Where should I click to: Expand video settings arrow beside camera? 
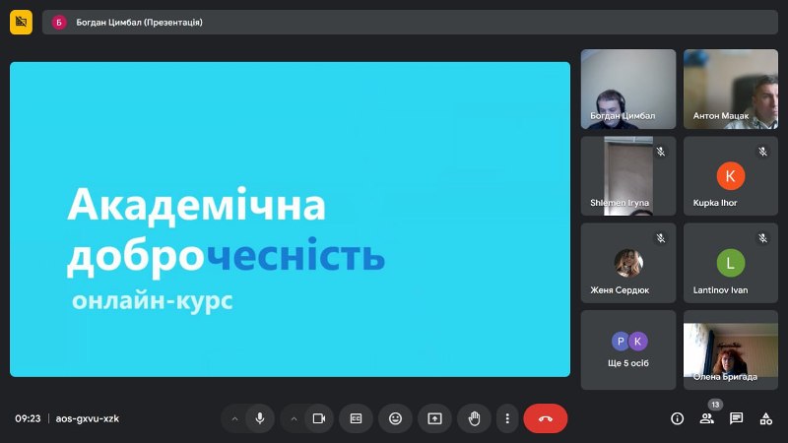tap(294, 418)
